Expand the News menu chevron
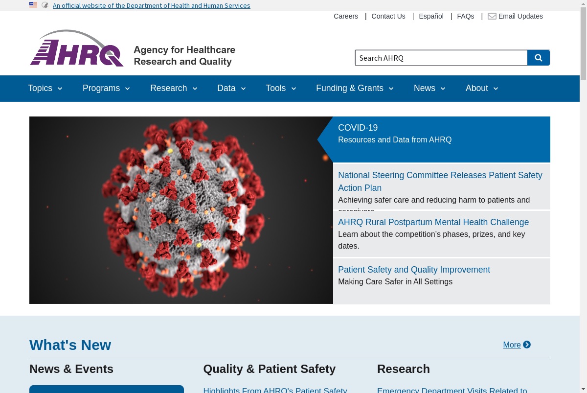 pos(443,89)
